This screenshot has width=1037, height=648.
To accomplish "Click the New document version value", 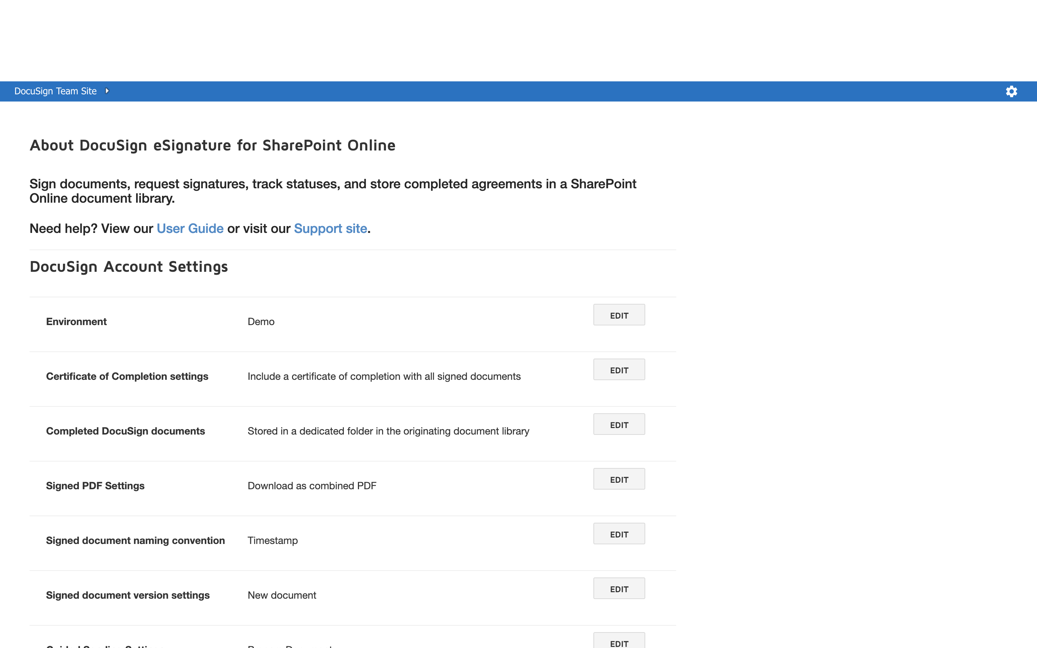I will coord(282,595).
